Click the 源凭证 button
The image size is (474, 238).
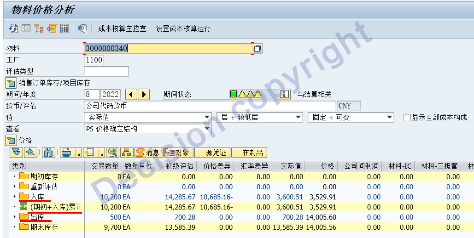(x=212, y=153)
